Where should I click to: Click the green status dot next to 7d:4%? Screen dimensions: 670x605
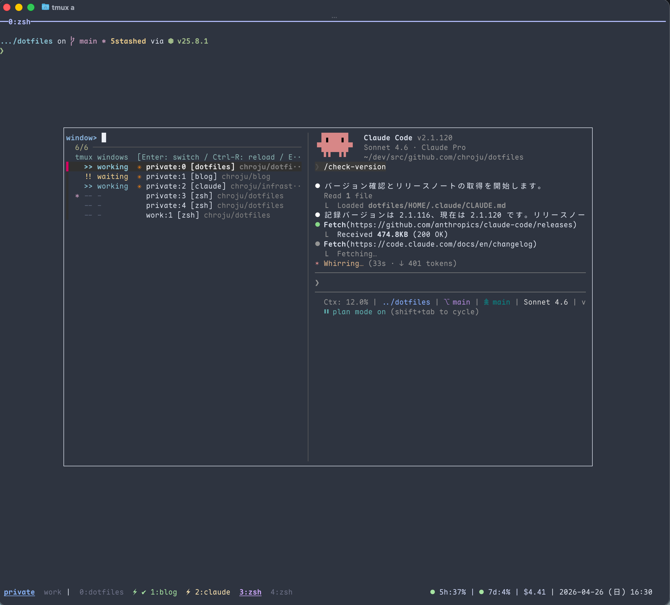coord(481,592)
